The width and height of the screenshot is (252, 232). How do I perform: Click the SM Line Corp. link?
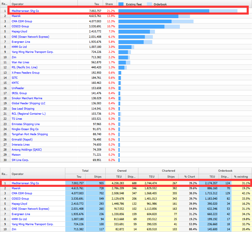pos(20,160)
